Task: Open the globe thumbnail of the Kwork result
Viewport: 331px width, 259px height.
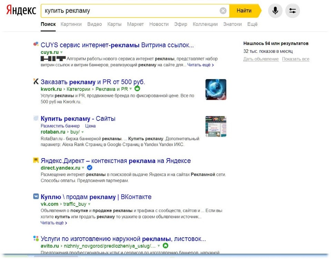Action: point(216,89)
